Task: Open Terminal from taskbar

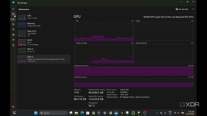Action: pos(99,113)
